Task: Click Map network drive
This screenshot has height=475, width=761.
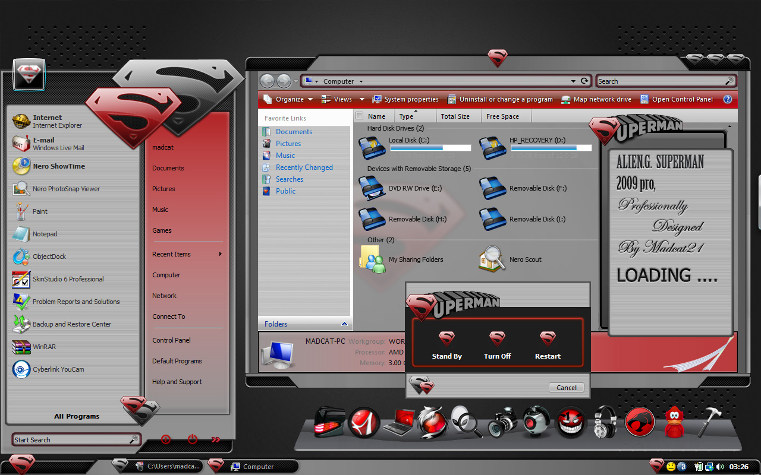Action: [596, 99]
